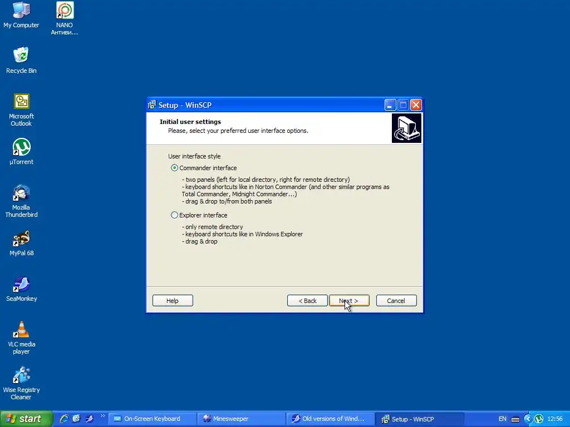Select the Recycle Bin icon
Image resolution: width=570 pixels, height=427 pixels.
[21, 60]
